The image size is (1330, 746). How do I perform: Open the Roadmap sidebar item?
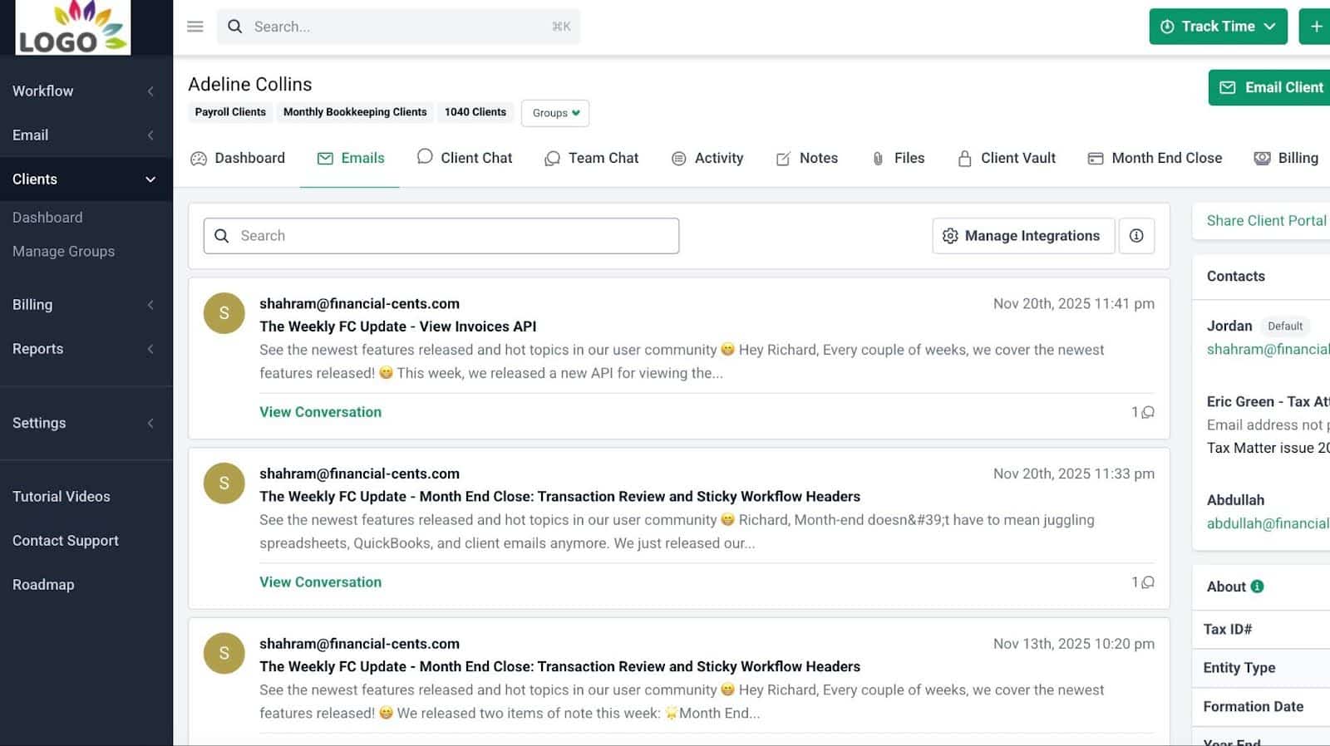(43, 585)
